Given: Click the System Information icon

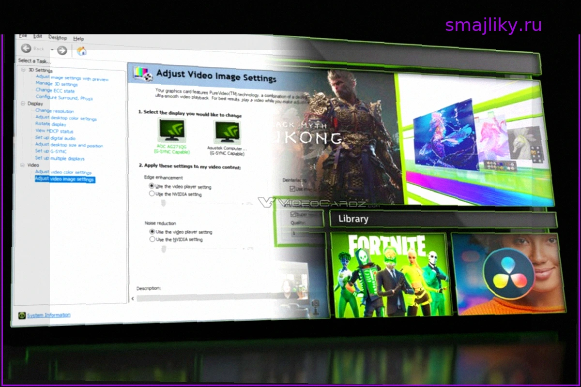Looking at the screenshot, I should point(22,315).
